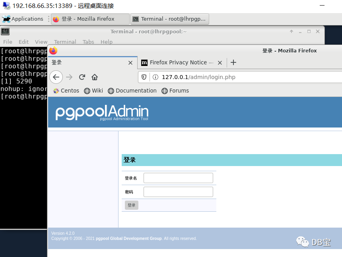Viewport: 342px width, 257px height.
Task: Open the Wiki bookmark
Action: tap(93, 91)
